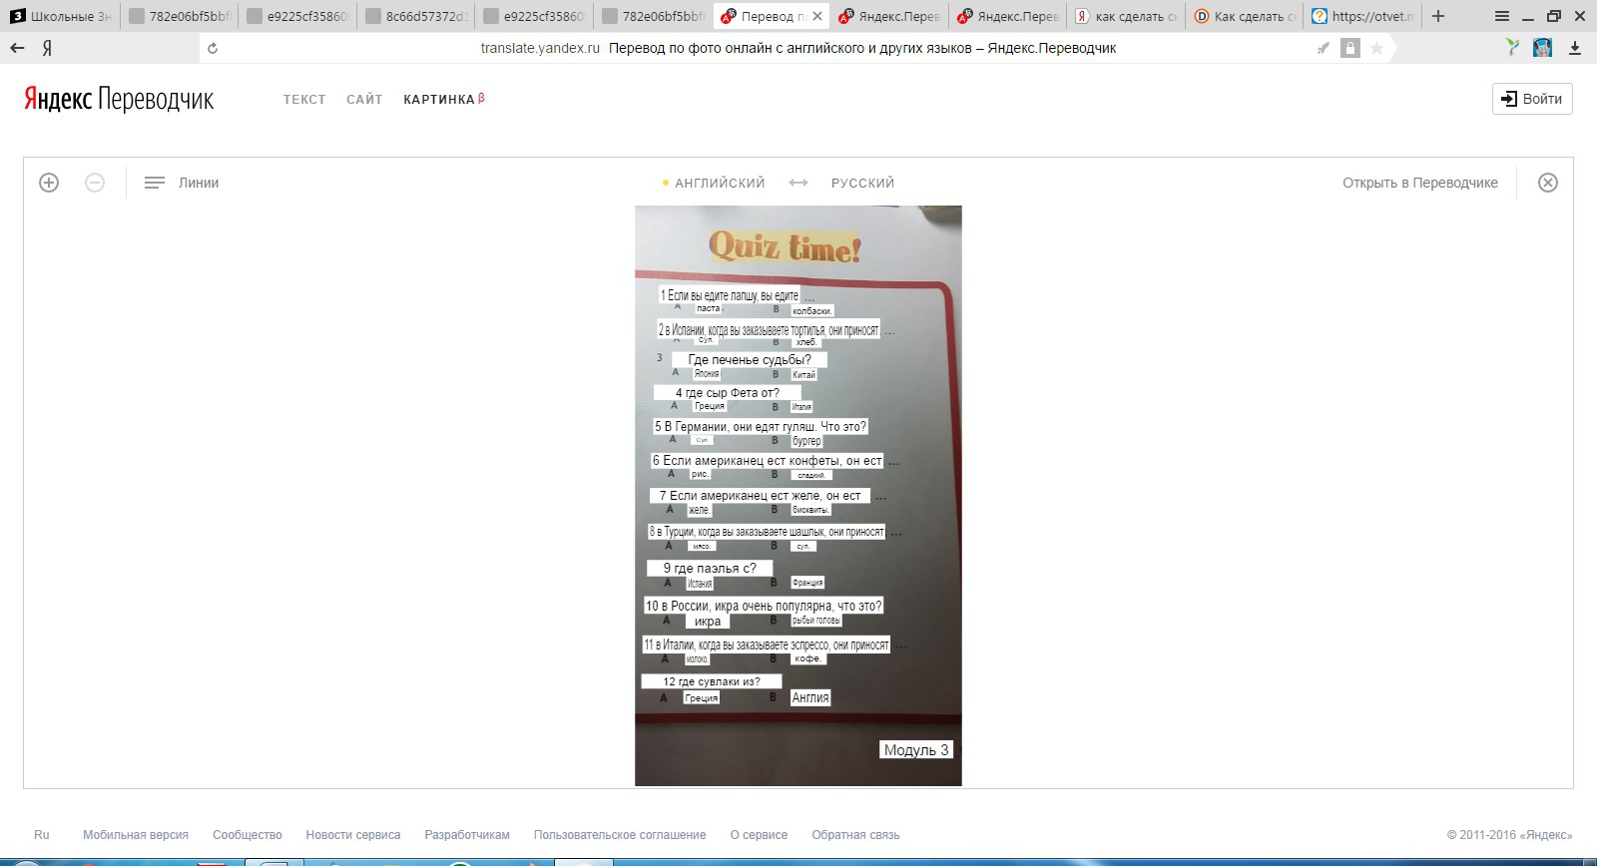
Task: Select line '1 Если вы едите лапшу'
Action: (x=730, y=295)
